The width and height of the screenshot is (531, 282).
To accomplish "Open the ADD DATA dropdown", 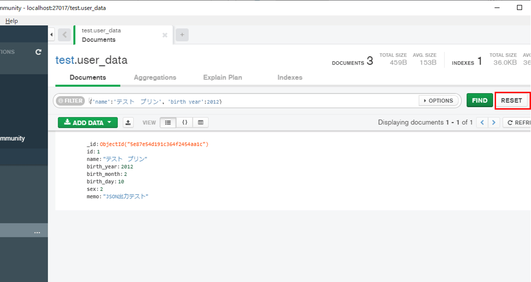I will 88,123.
